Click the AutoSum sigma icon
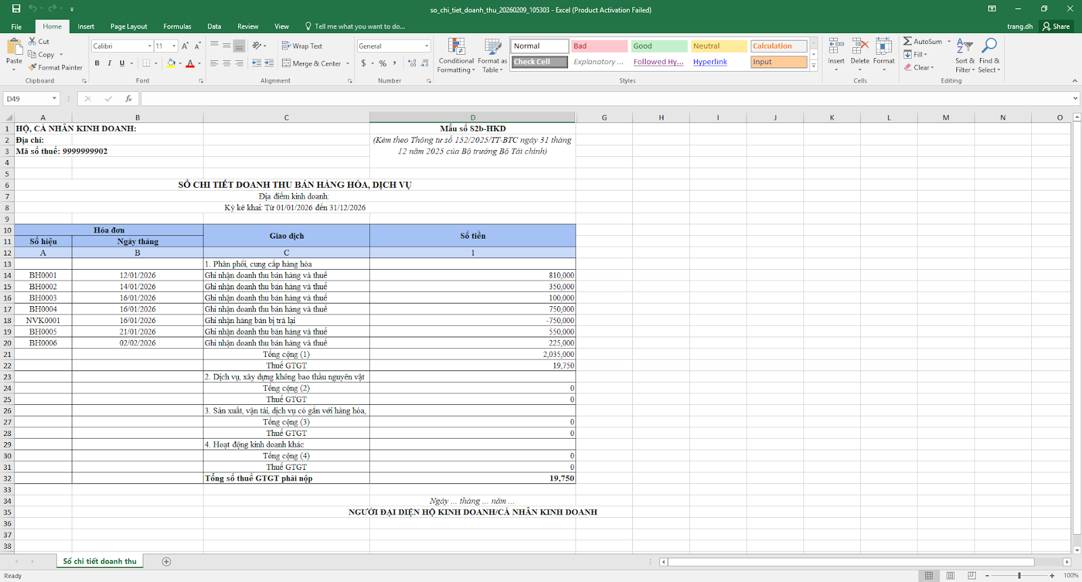 pos(908,41)
